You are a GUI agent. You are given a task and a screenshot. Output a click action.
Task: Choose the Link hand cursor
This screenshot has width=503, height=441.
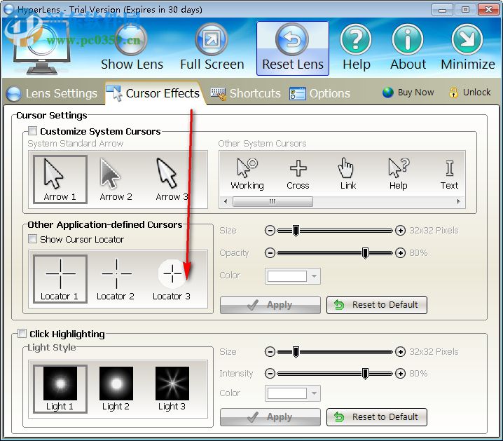coord(348,174)
